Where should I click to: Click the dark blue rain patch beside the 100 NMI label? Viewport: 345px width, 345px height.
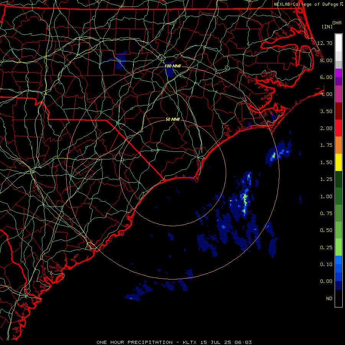(x=169, y=72)
